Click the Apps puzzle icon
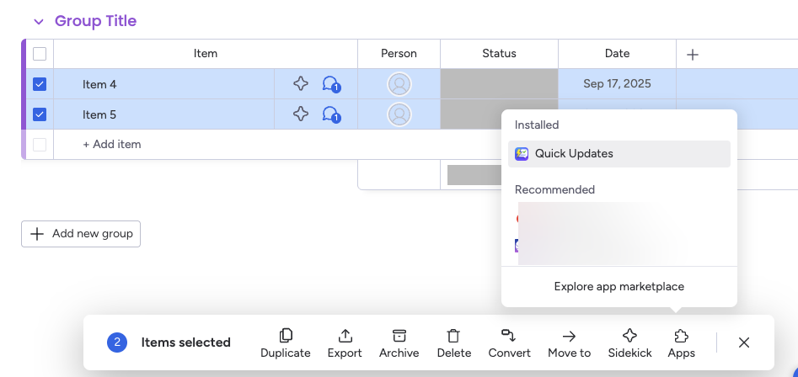The height and width of the screenshot is (377, 798). [x=681, y=336]
